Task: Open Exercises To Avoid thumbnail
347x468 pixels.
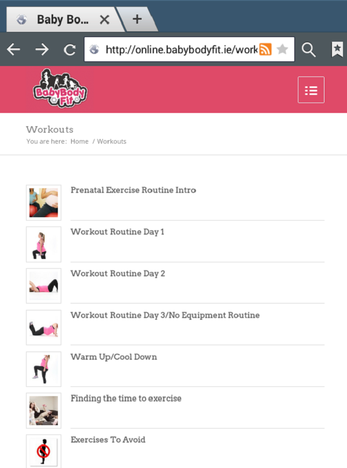Action: point(43,451)
